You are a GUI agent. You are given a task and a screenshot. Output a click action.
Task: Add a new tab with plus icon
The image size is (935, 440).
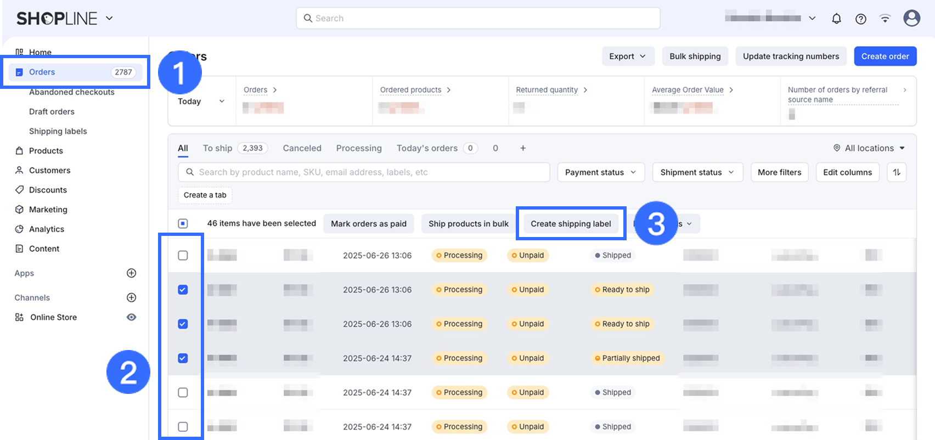(523, 148)
